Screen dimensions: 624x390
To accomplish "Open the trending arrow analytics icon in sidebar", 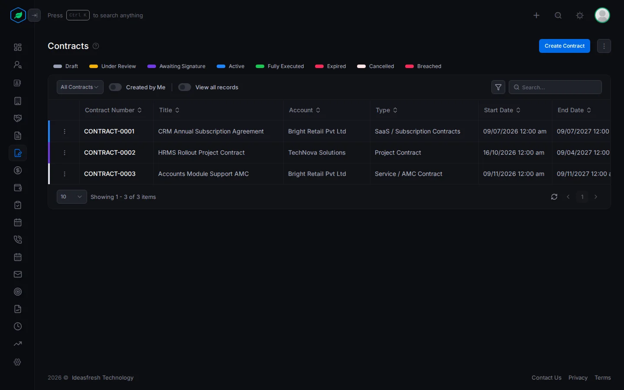I will [18, 344].
